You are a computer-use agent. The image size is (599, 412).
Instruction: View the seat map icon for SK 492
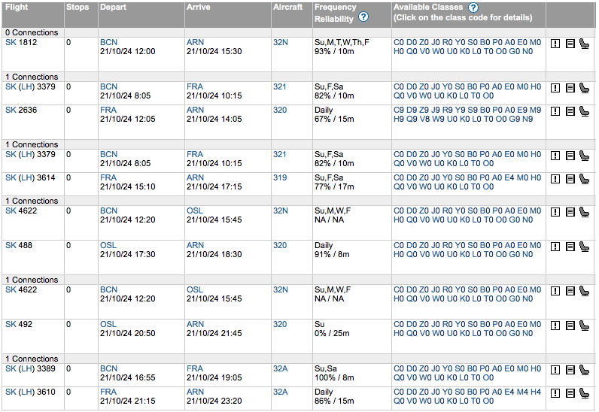click(583, 326)
